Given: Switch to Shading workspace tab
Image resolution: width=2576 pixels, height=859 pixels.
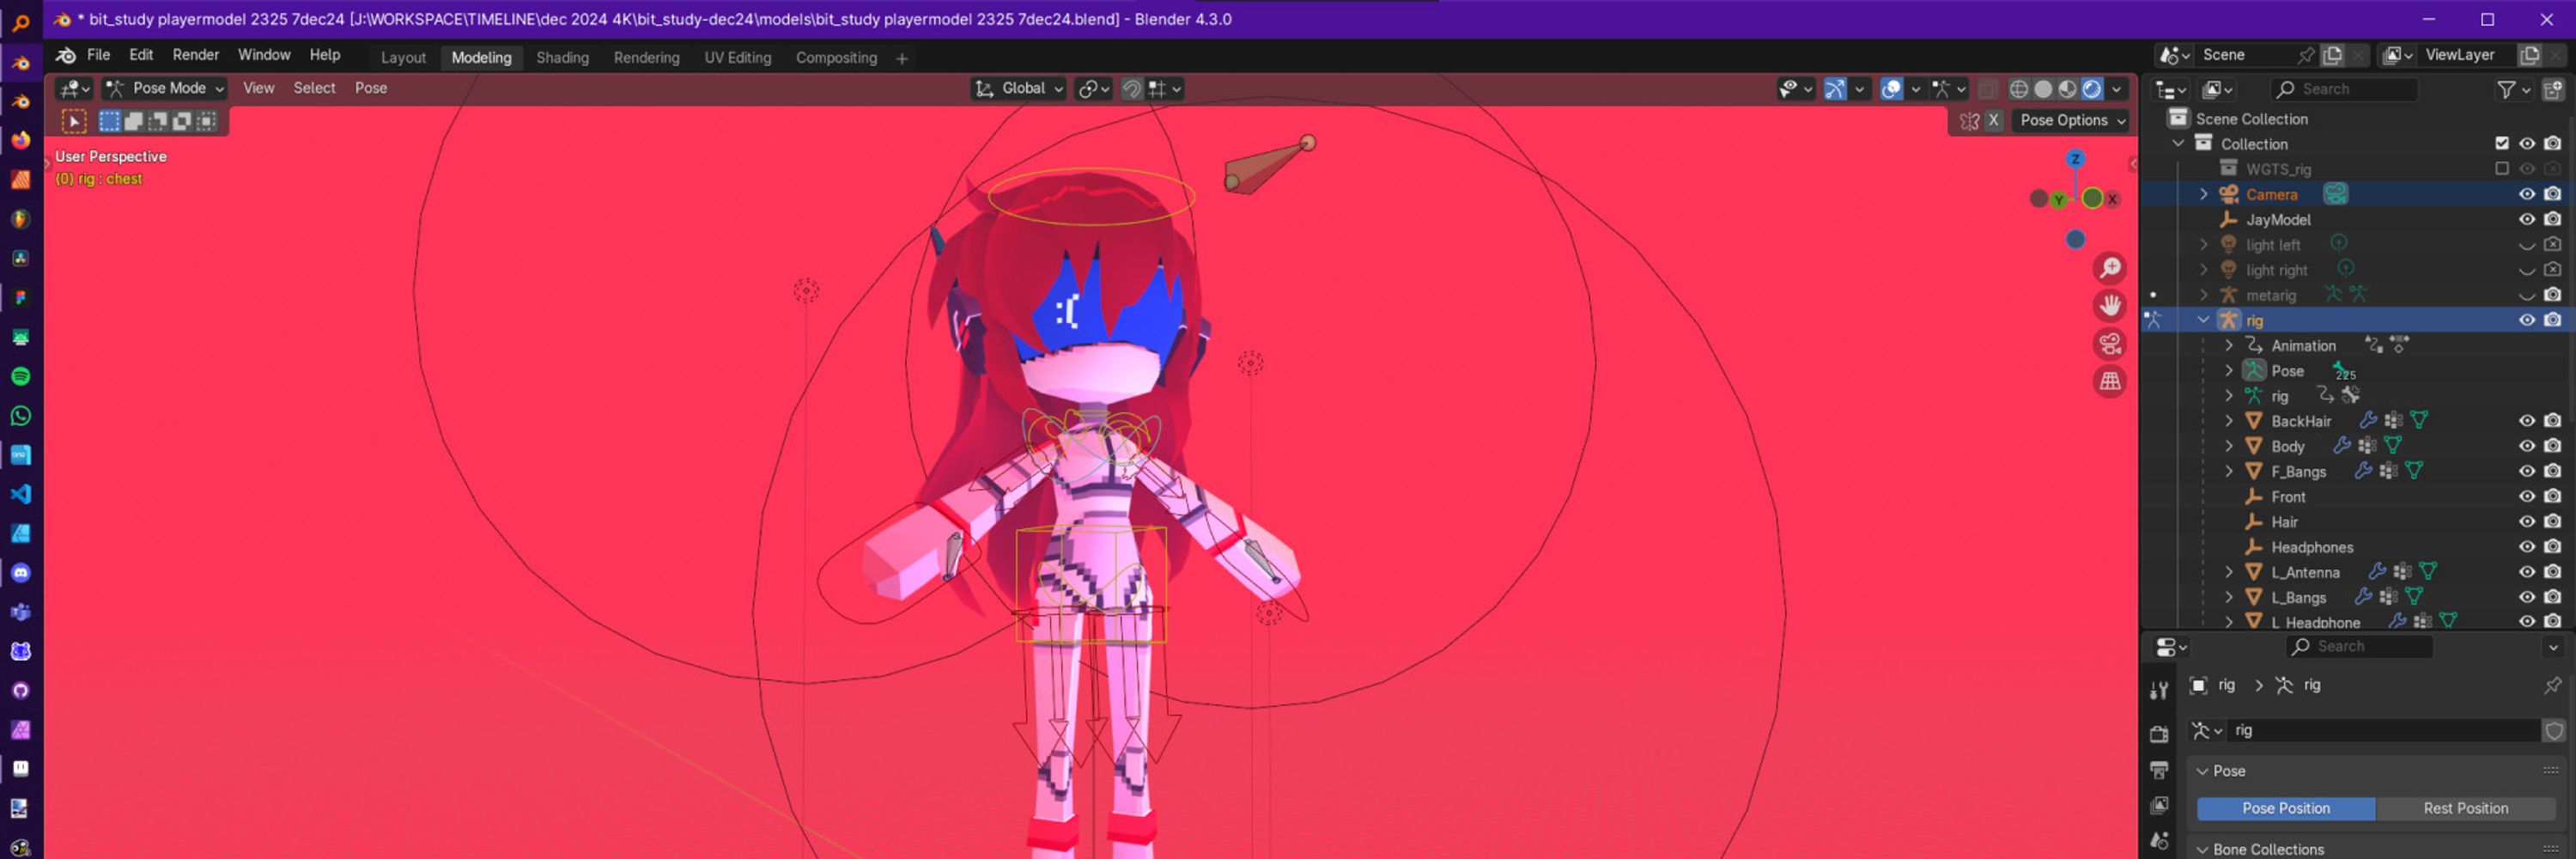Looking at the screenshot, I should pyautogui.click(x=562, y=57).
